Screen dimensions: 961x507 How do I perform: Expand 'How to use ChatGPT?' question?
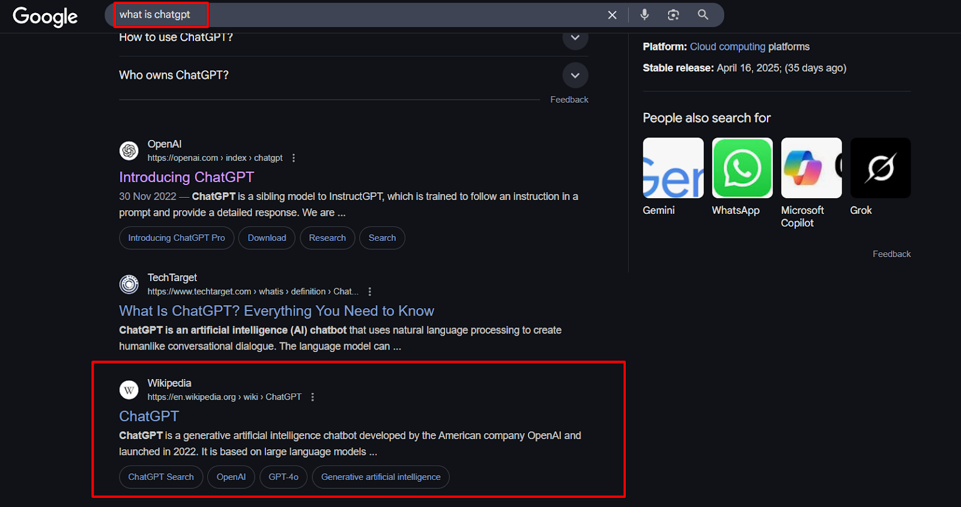[575, 38]
